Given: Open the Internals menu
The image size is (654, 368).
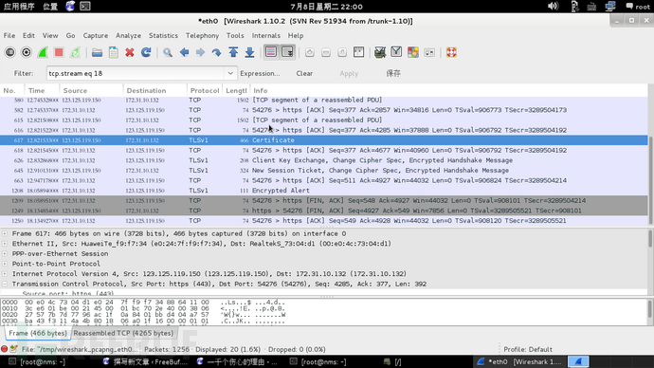Looking at the screenshot, I should click(x=266, y=35).
